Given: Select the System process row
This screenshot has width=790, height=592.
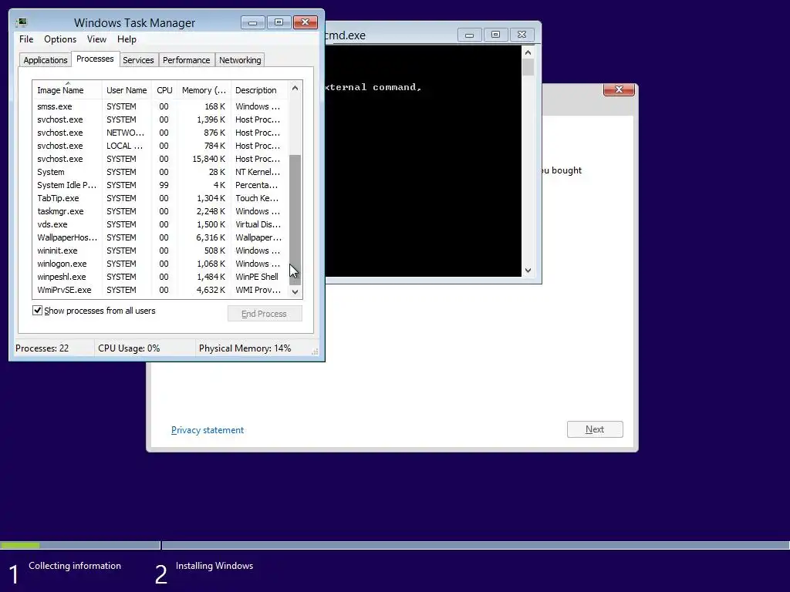Looking at the screenshot, I should click(x=160, y=172).
